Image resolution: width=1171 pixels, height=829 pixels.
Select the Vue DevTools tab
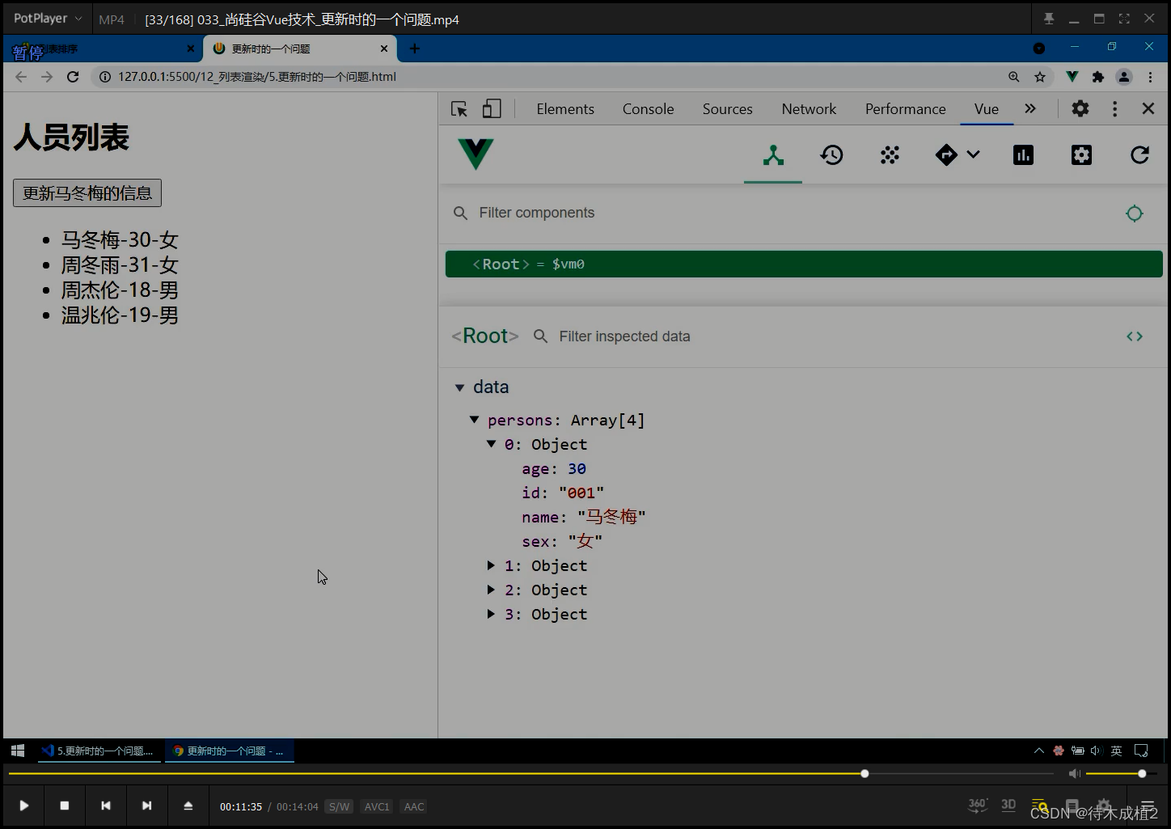pyautogui.click(x=987, y=109)
